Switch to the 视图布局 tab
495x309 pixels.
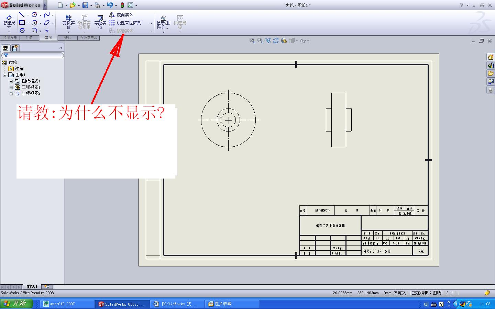(x=10, y=38)
